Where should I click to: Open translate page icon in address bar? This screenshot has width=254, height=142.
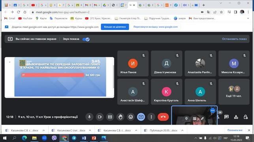click(x=209, y=12)
